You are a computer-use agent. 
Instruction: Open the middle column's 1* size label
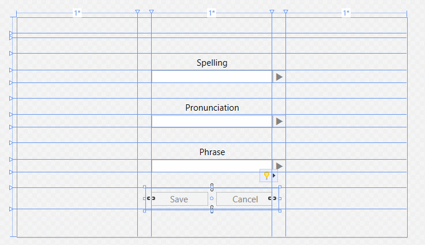click(x=212, y=13)
